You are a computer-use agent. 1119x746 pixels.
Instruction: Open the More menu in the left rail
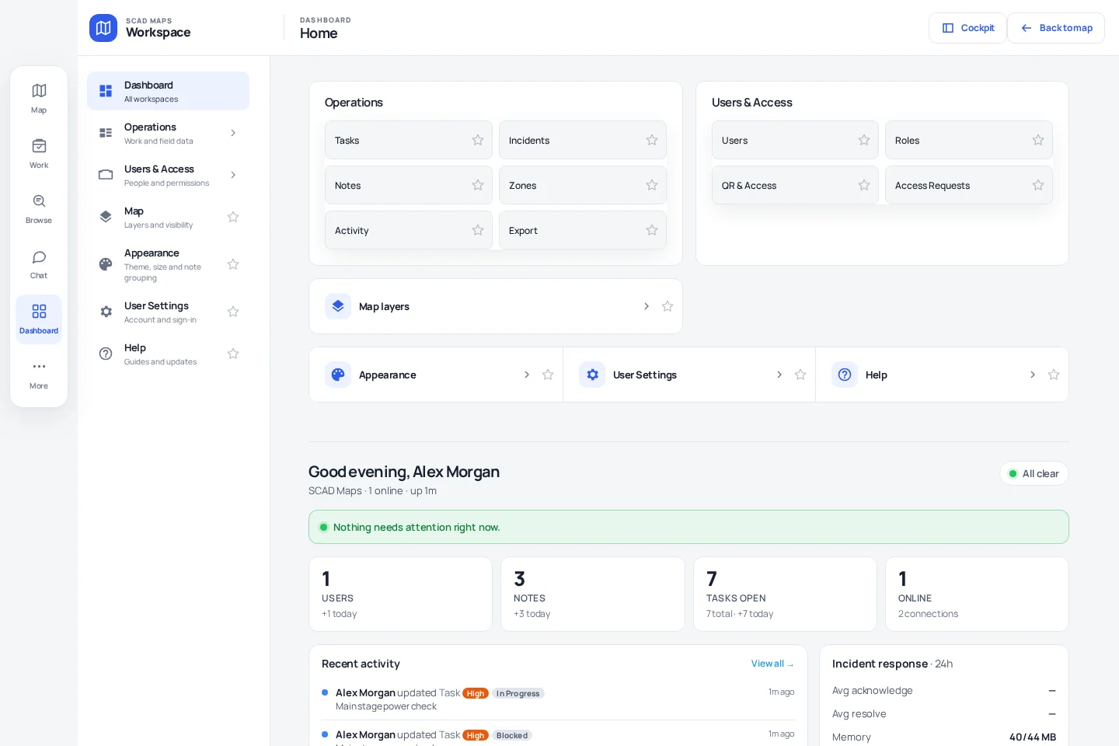(39, 375)
